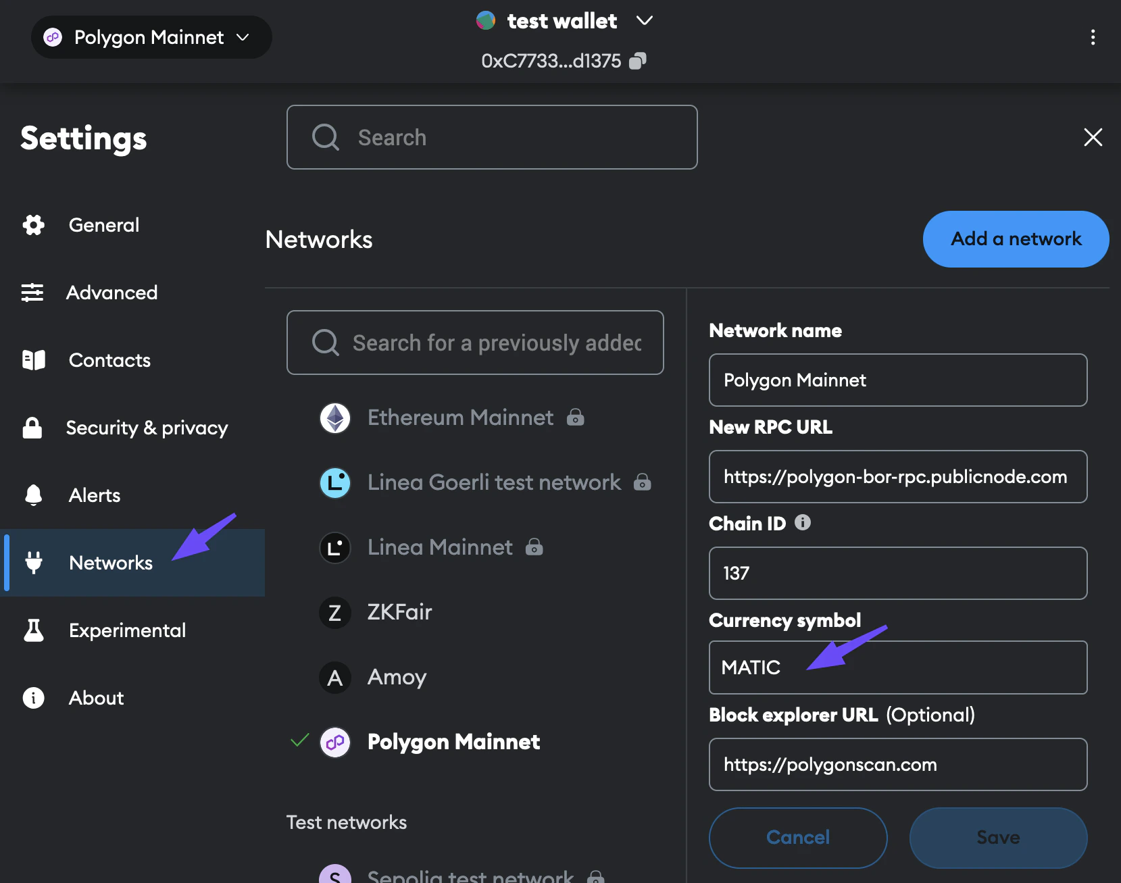Viewport: 1121px width, 883px height.
Task: Click the Security & privacy lock icon
Action: (x=32, y=428)
